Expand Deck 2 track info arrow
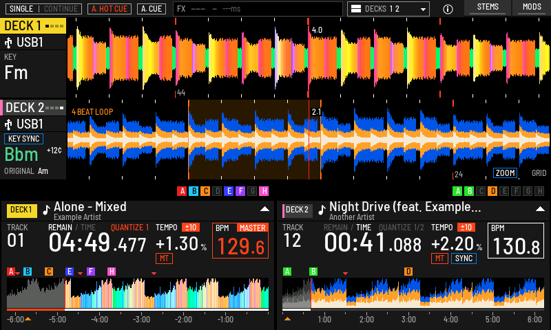This screenshot has height=330, width=551. coord(540,209)
